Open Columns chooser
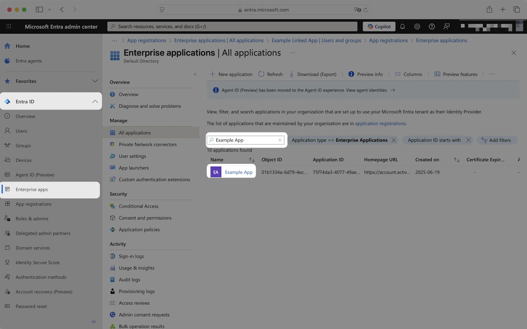 (408, 74)
